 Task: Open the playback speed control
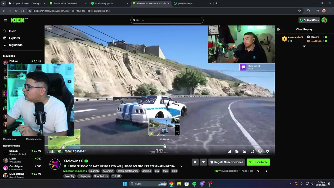pyautogui.click(x=260, y=151)
